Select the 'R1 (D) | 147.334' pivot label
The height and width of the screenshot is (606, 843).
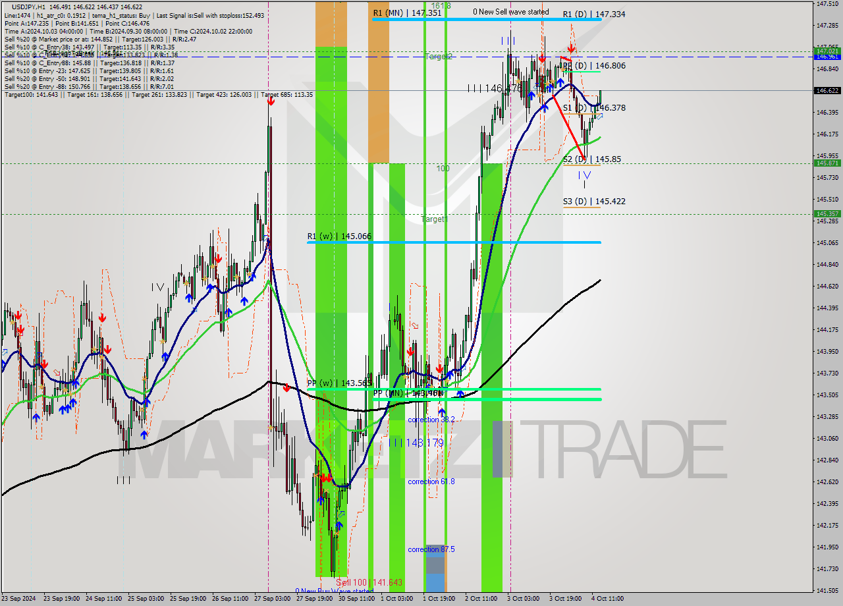click(594, 14)
